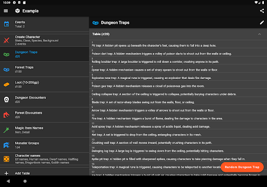Select the Blade trap row
Screen dimensions: 267x187
tap(178, 101)
